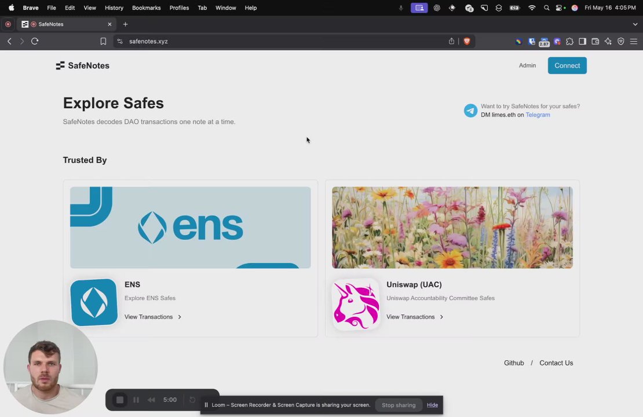Go back with the browser back arrow

click(9, 41)
